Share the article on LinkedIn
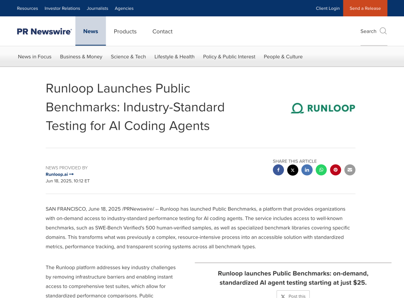Image resolution: width=404 pixels, height=298 pixels. click(307, 170)
